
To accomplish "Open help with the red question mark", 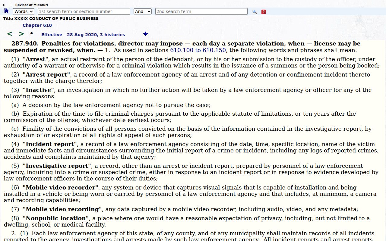I will [264, 12].
